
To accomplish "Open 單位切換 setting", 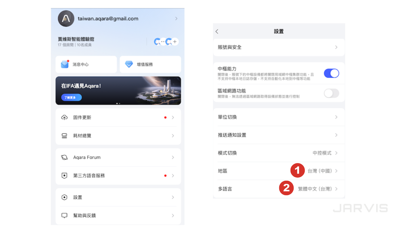I will point(279,117).
